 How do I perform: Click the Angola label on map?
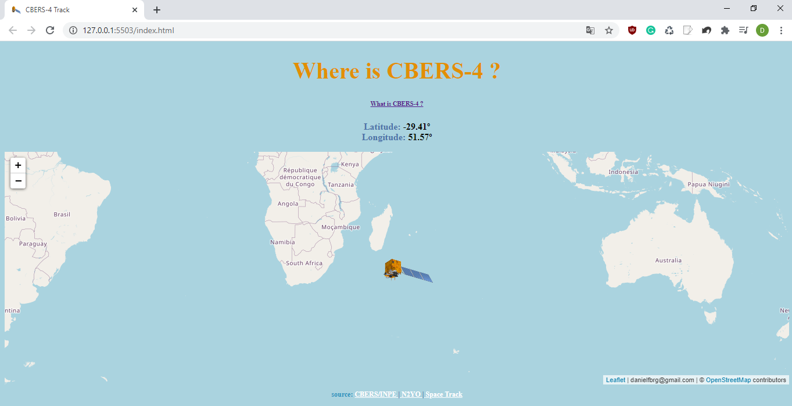[x=288, y=204]
